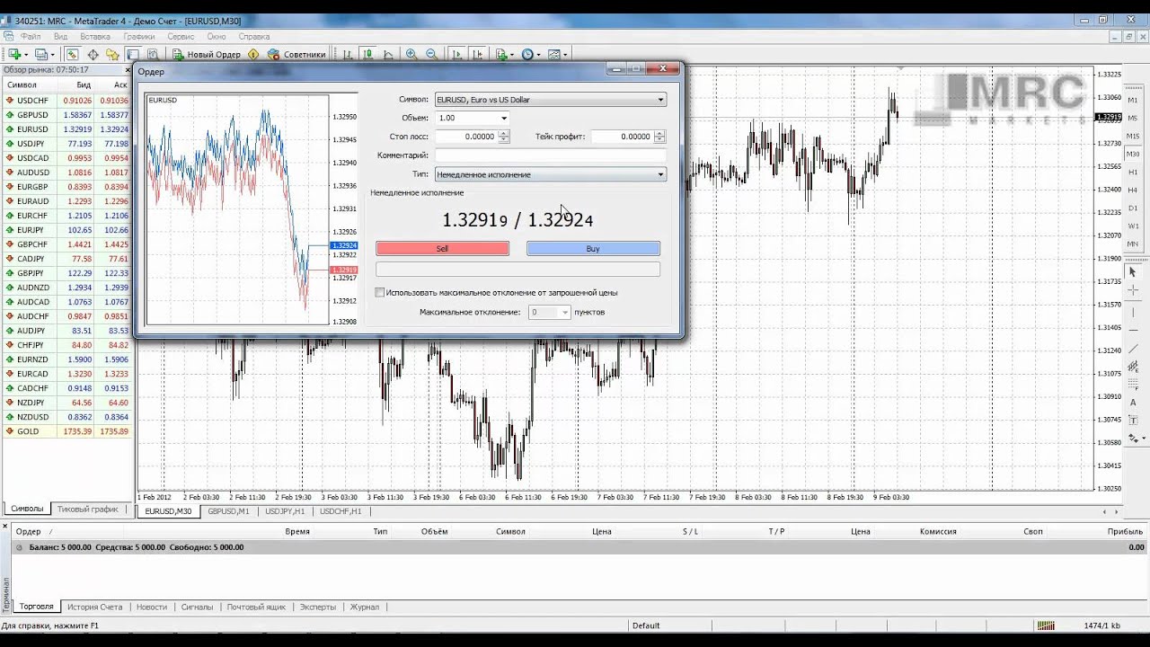Switch to the GBPUSD,M1 chart tab

click(x=228, y=511)
